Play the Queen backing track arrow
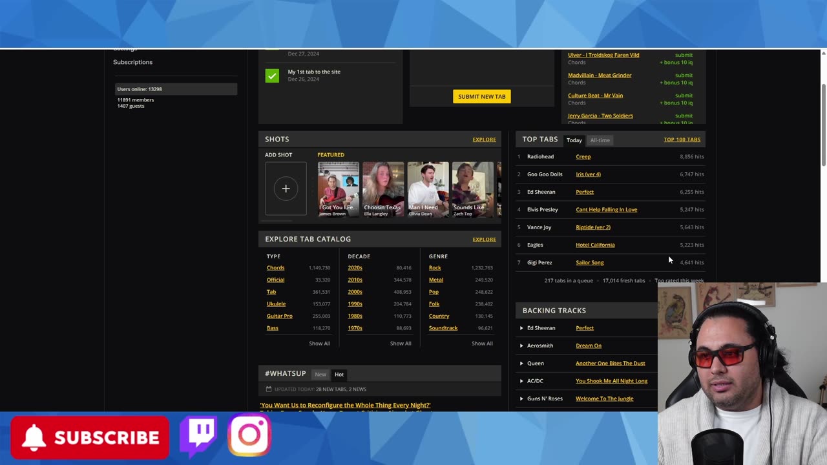The width and height of the screenshot is (827, 465). pos(521,363)
